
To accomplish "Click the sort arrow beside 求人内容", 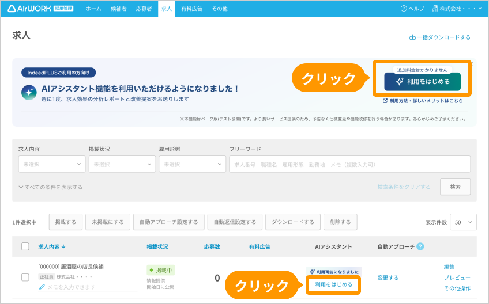I will 63,246.
